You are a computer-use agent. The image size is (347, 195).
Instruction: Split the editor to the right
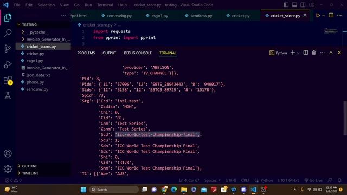tap(331, 15)
